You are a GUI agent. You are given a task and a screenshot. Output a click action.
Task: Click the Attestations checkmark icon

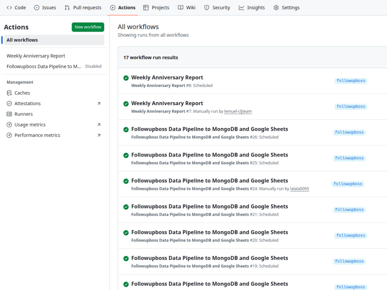point(9,104)
